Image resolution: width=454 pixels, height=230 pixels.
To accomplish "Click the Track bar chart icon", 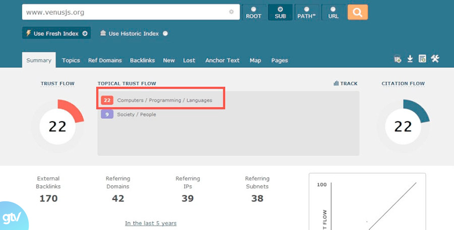I will tap(336, 84).
